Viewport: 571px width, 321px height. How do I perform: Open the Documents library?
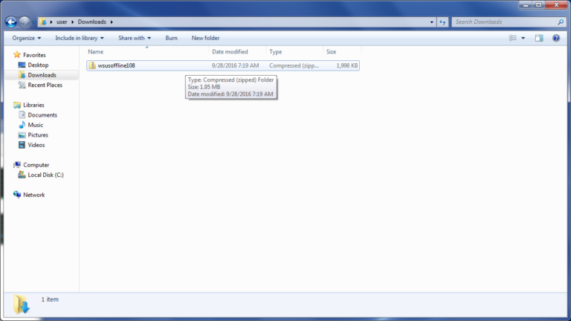tap(42, 114)
